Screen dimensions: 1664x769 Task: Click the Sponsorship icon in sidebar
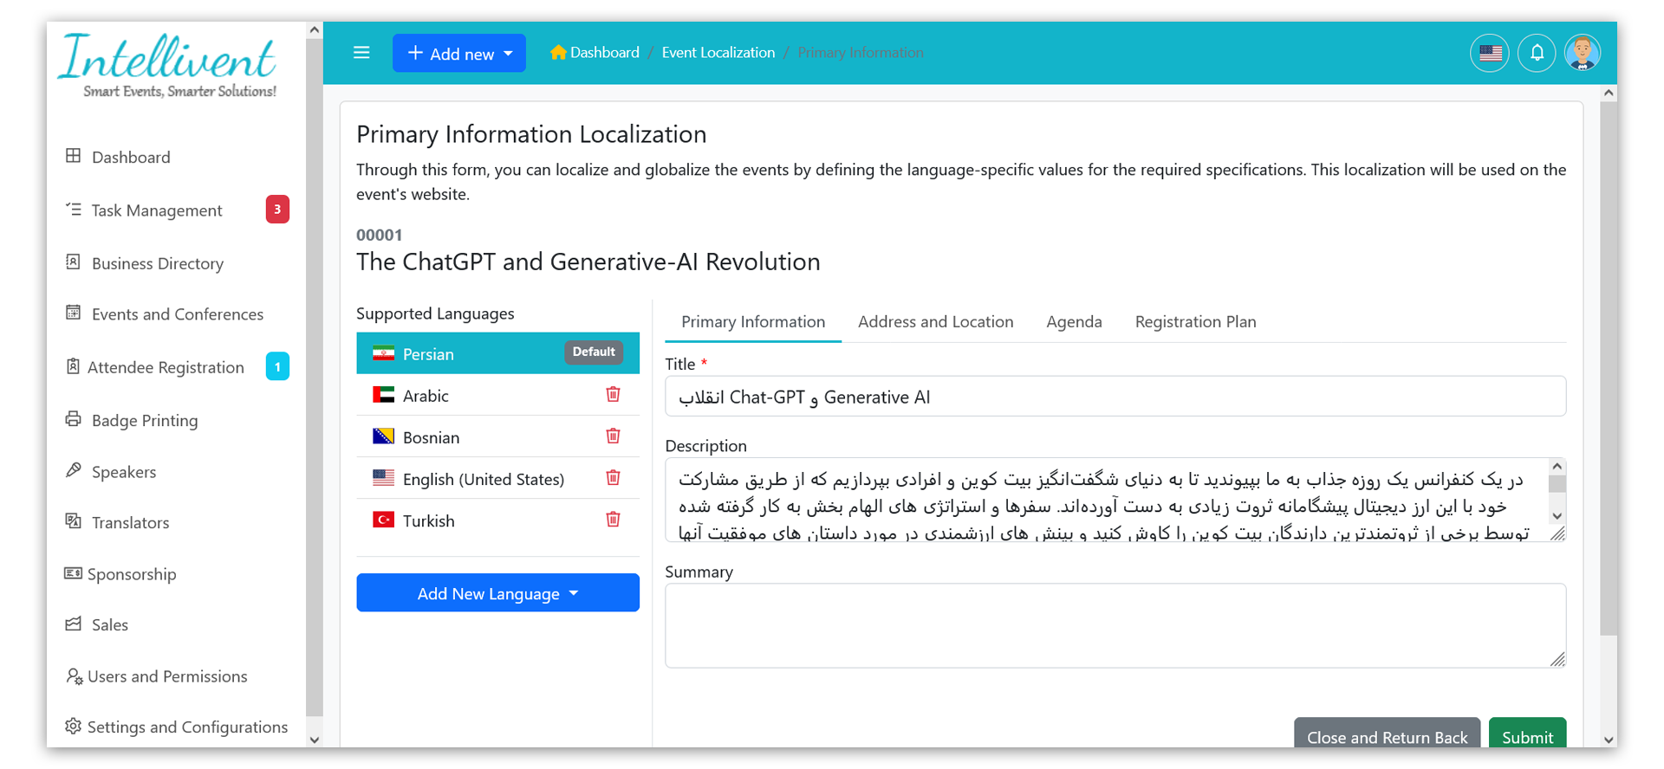pyautogui.click(x=73, y=573)
